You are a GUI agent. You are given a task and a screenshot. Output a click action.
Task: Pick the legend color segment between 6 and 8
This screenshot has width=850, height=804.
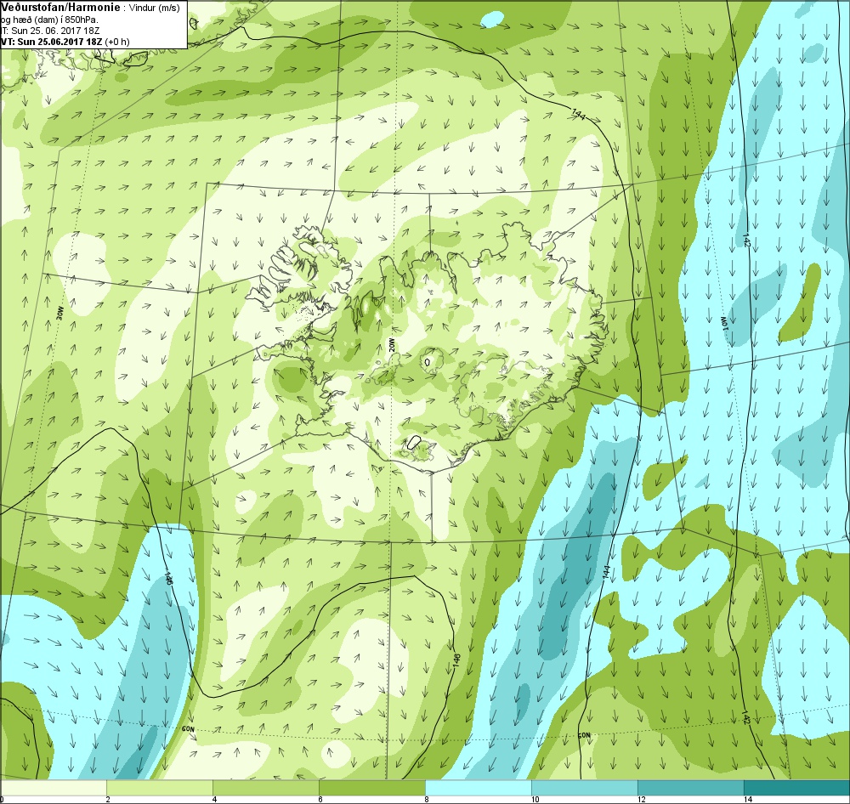pos(372,788)
